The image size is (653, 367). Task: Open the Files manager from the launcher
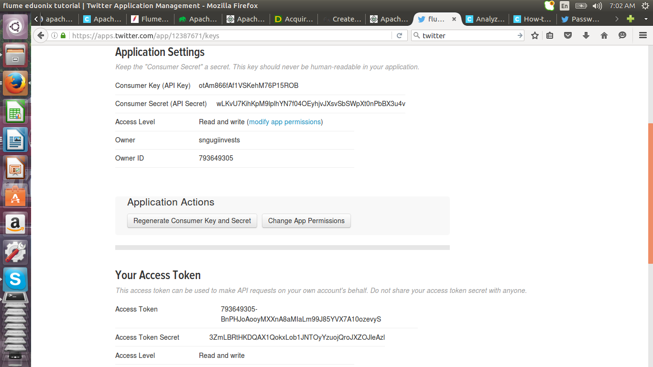15,55
